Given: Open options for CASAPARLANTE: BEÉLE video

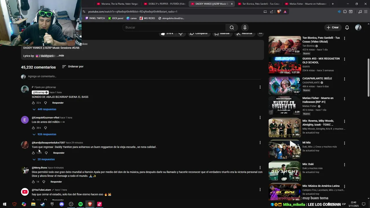Looking at the screenshot, I should pos(344,79).
